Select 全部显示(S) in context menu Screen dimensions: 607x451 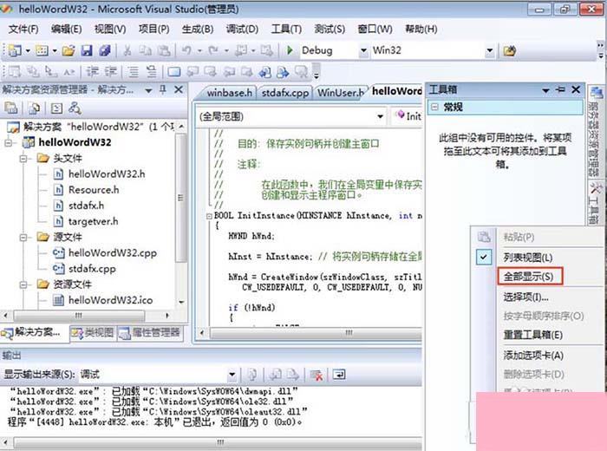(x=529, y=277)
